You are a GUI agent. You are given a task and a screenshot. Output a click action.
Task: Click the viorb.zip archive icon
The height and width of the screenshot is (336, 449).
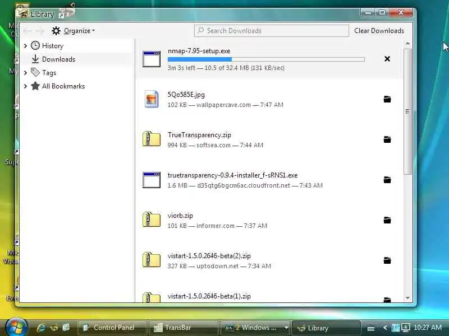point(152,220)
